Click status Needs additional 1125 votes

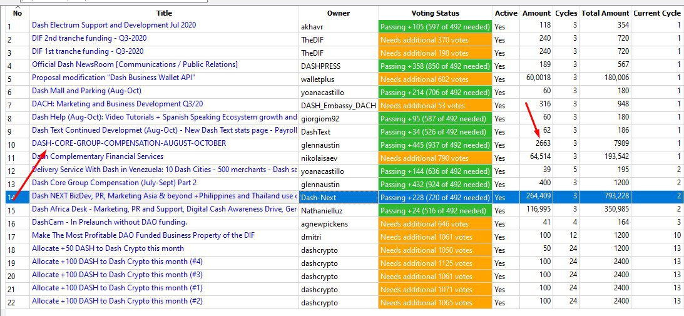coord(436,263)
